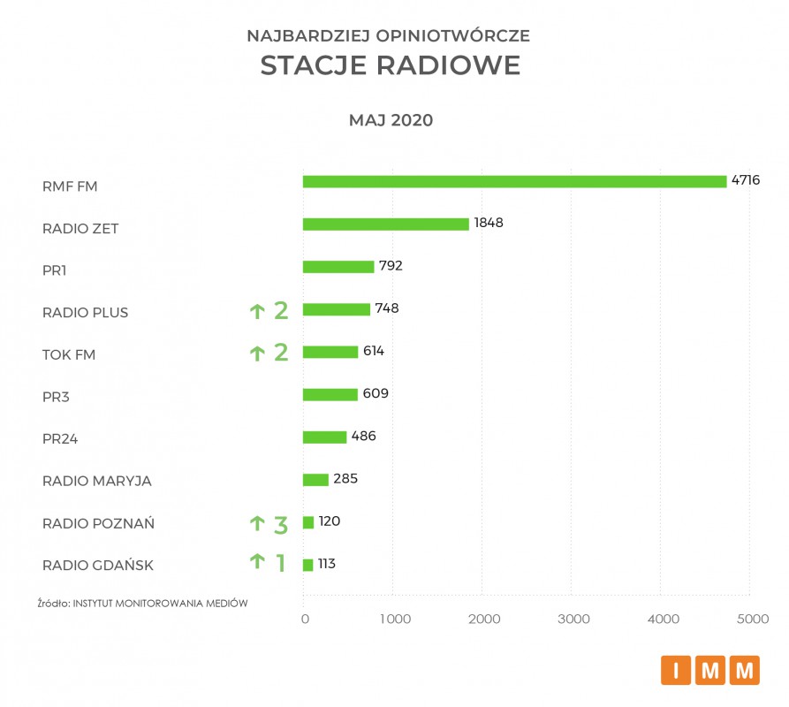Click the 'STACJE RADIOWE' title

click(390, 66)
